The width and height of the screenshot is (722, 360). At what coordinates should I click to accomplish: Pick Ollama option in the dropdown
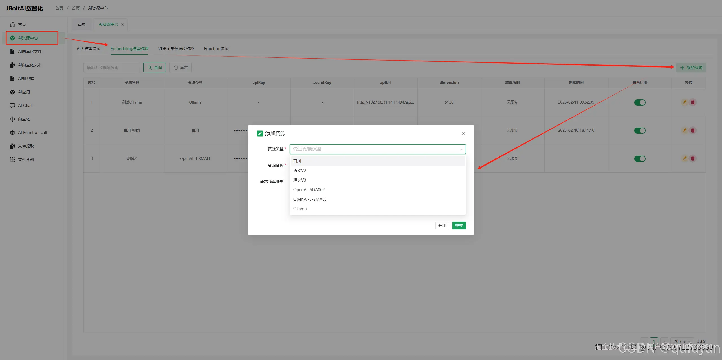click(x=300, y=209)
